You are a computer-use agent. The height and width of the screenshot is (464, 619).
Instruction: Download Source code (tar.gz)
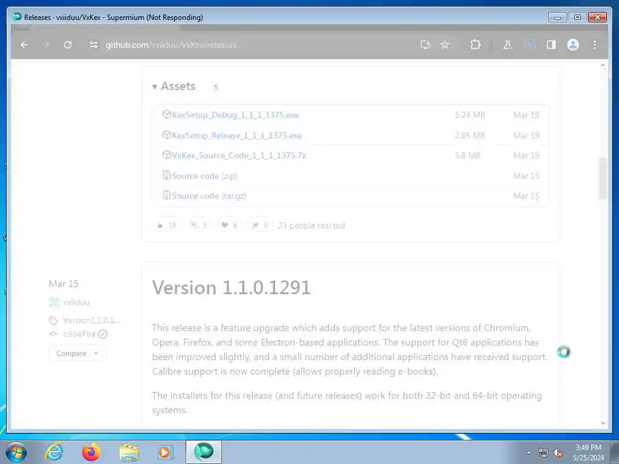click(209, 196)
